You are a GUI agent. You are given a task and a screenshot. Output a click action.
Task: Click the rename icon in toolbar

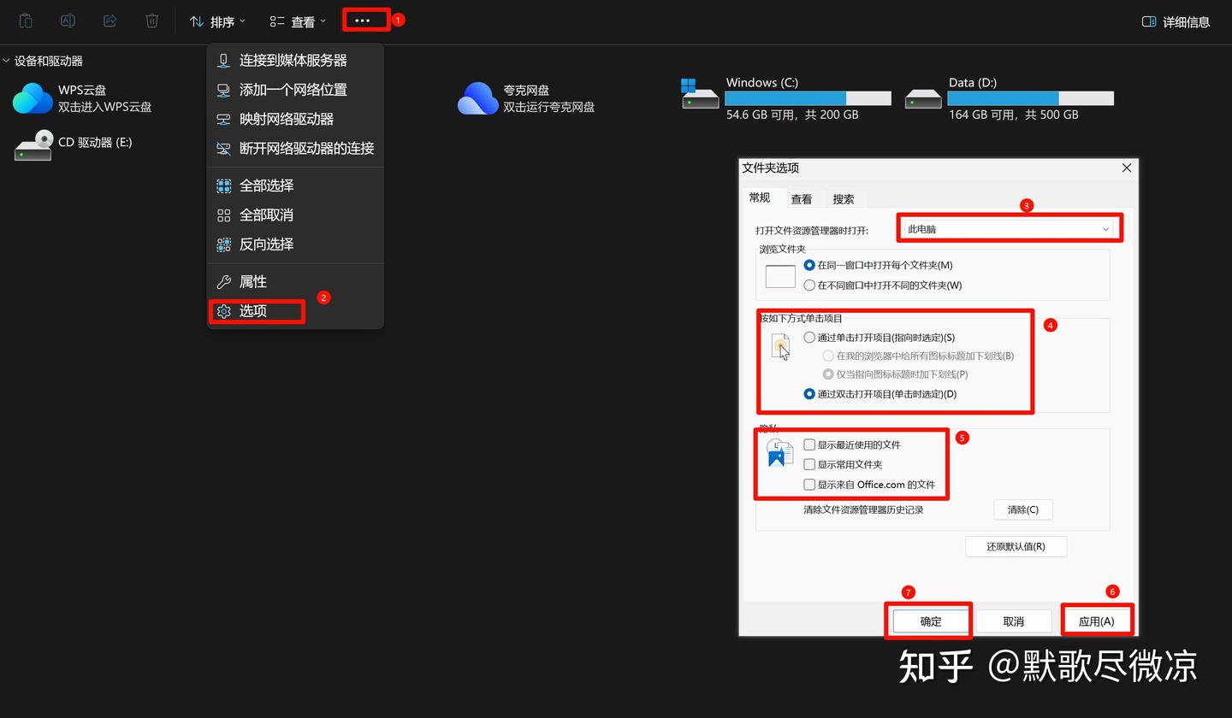click(68, 21)
